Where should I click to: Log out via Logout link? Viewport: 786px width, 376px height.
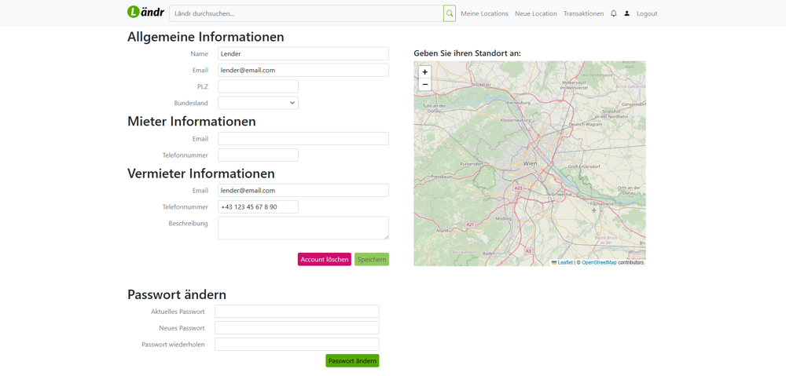647,13
